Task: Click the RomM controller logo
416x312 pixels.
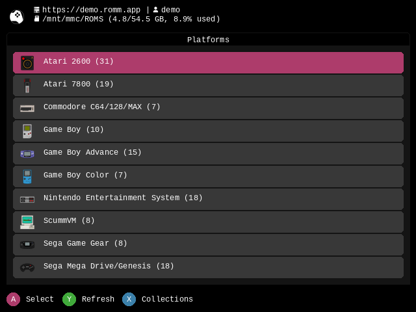Action: (x=17, y=16)
